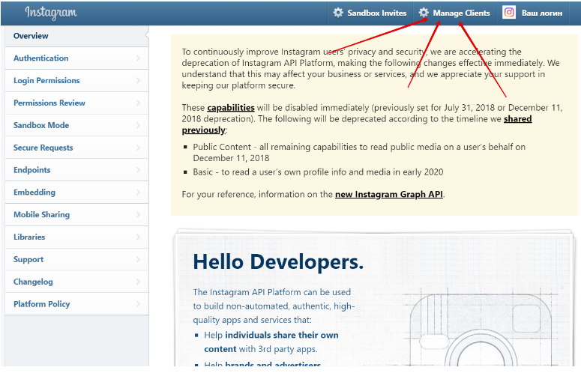Follow the capabilities link
This screenshot has height=379, width=581.
pyautogui.click(x=230, y=108)
